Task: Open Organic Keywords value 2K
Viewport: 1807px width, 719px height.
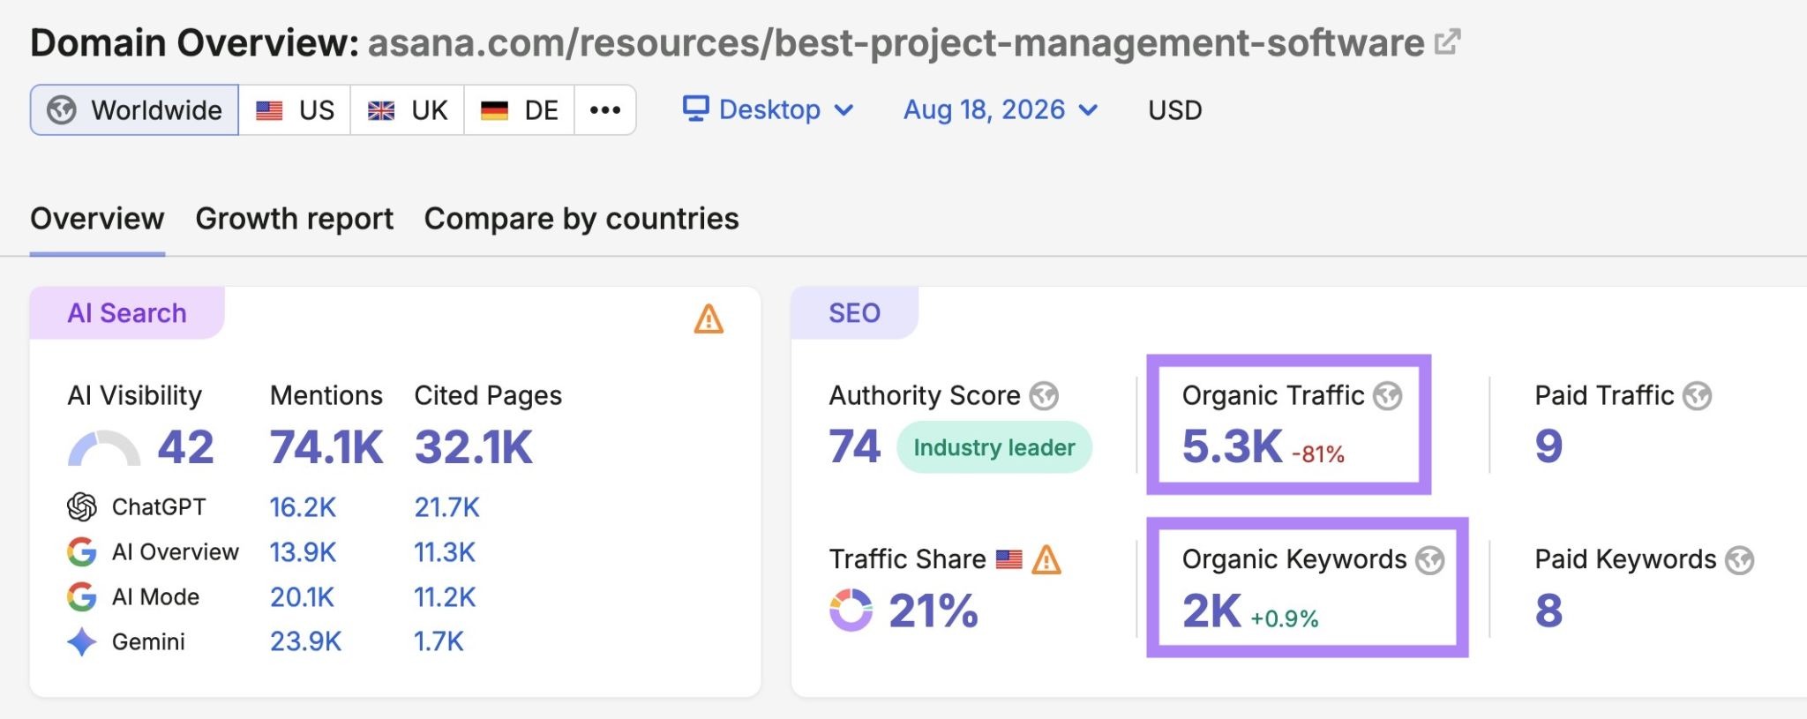Action: point(1211,610)
